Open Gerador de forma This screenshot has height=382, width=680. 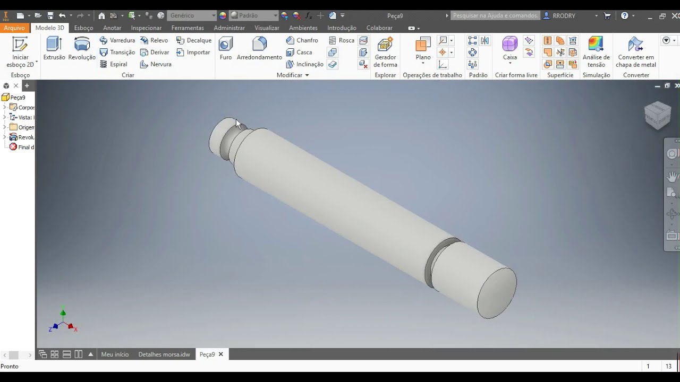click(x=385, y=53)
